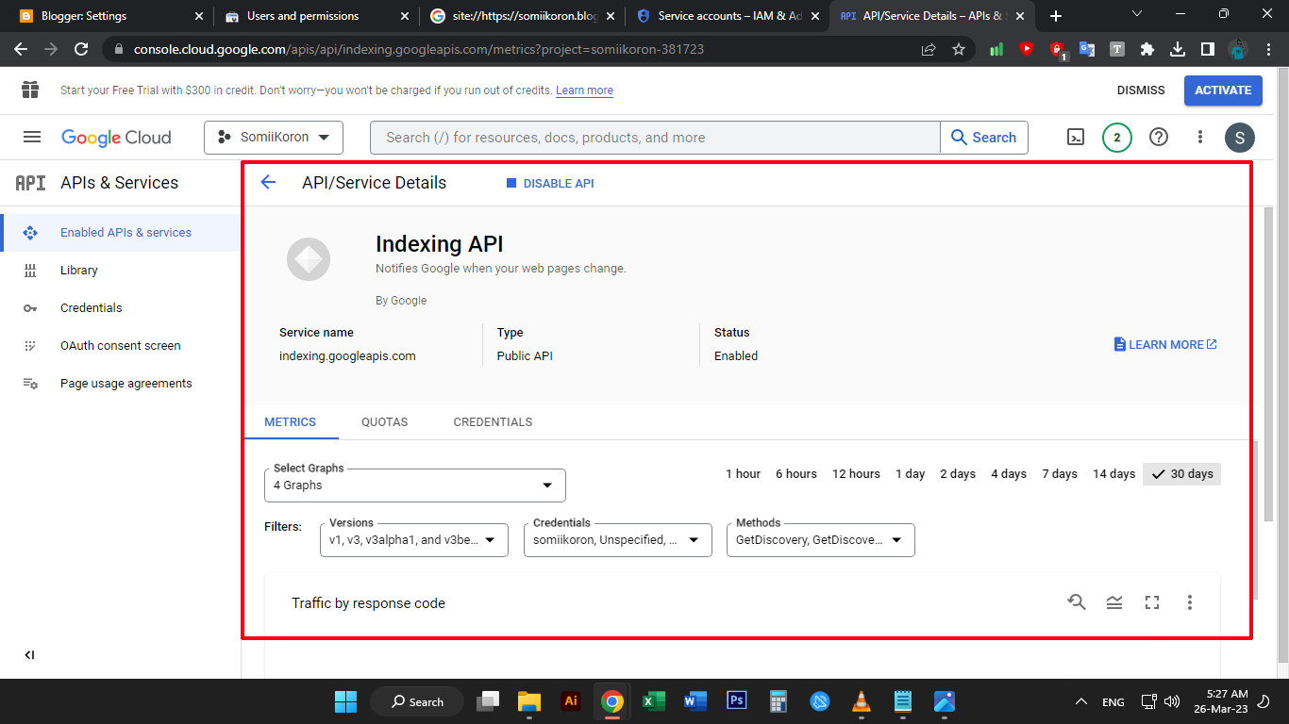Click the back arrow beside API/Service Details

(x=269, y=183)
